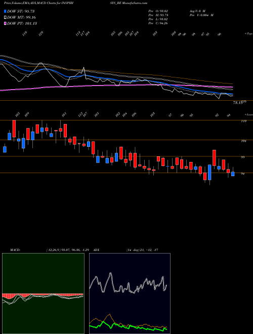
Task: Click the 'Pre L: 93.02' low value
Action: [x=158, y=19]
